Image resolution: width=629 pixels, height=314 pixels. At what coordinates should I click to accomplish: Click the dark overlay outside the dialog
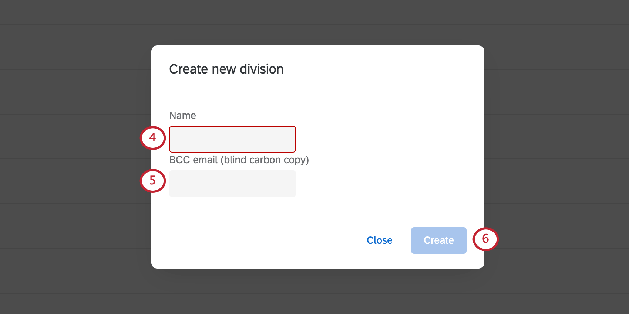[x=74, y=148]
